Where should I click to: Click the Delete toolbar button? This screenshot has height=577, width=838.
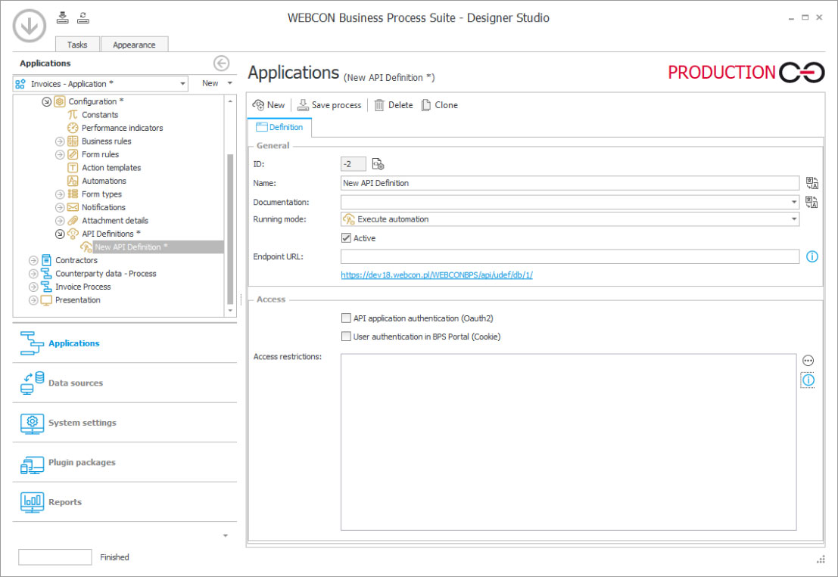(394, 105)
